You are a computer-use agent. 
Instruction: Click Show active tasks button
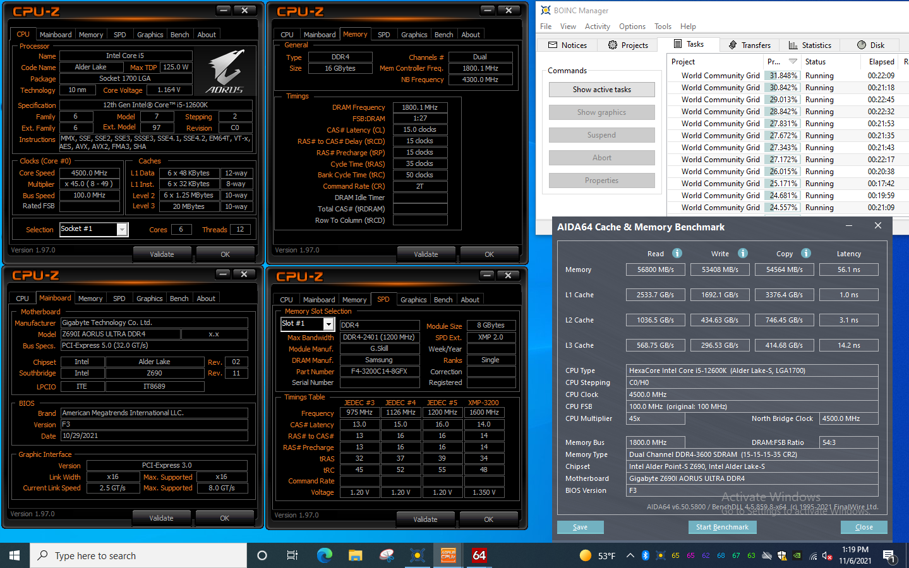tap(601, 90)
